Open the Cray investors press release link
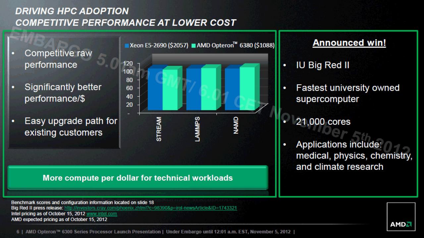 [151, 208]
